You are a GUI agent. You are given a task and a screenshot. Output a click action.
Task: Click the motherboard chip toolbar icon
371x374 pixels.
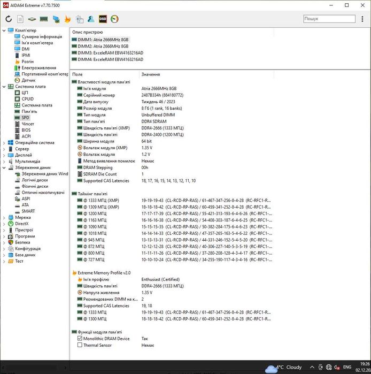click(32, 19)
